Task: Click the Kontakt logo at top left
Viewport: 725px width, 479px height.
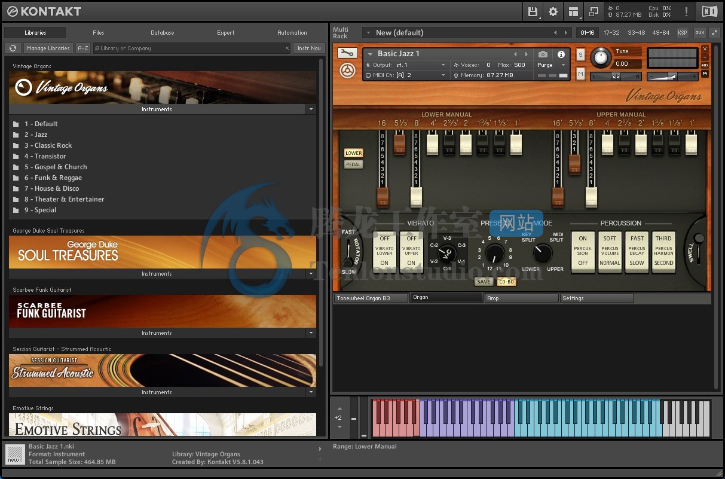Action: [44, 11]
